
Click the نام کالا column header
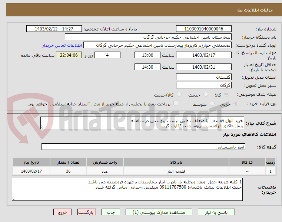click(x=176, y=162)
